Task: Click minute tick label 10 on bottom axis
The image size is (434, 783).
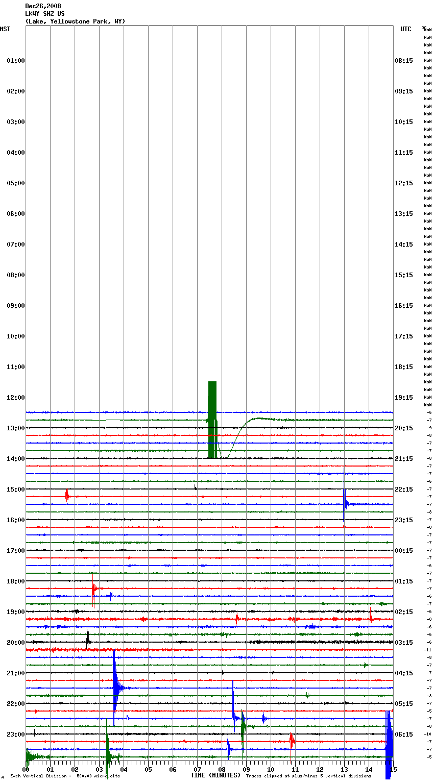Action: point(271,769)
